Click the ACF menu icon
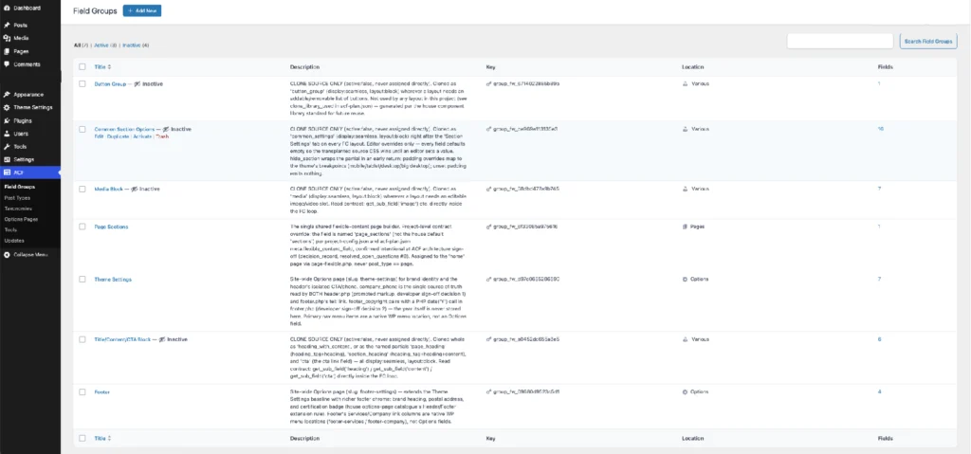Image resolution: width=971 pixels, height=454 pixels. 7,173
